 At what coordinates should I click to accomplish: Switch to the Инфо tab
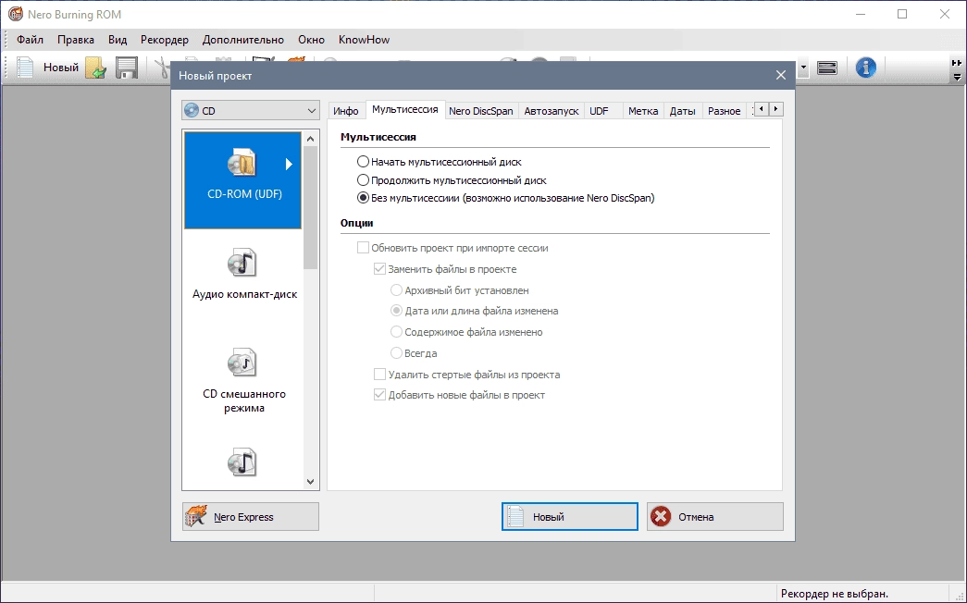(346, 111)
